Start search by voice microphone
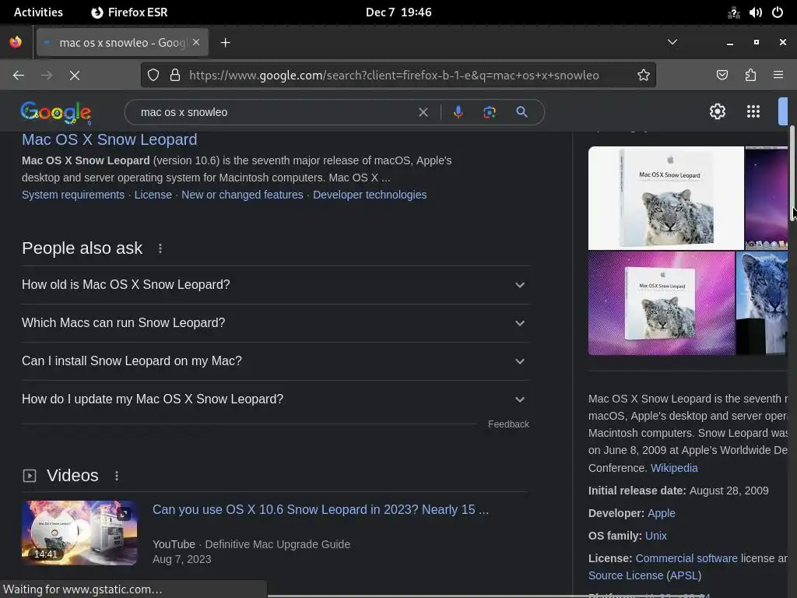 click(x=458, y=112)
